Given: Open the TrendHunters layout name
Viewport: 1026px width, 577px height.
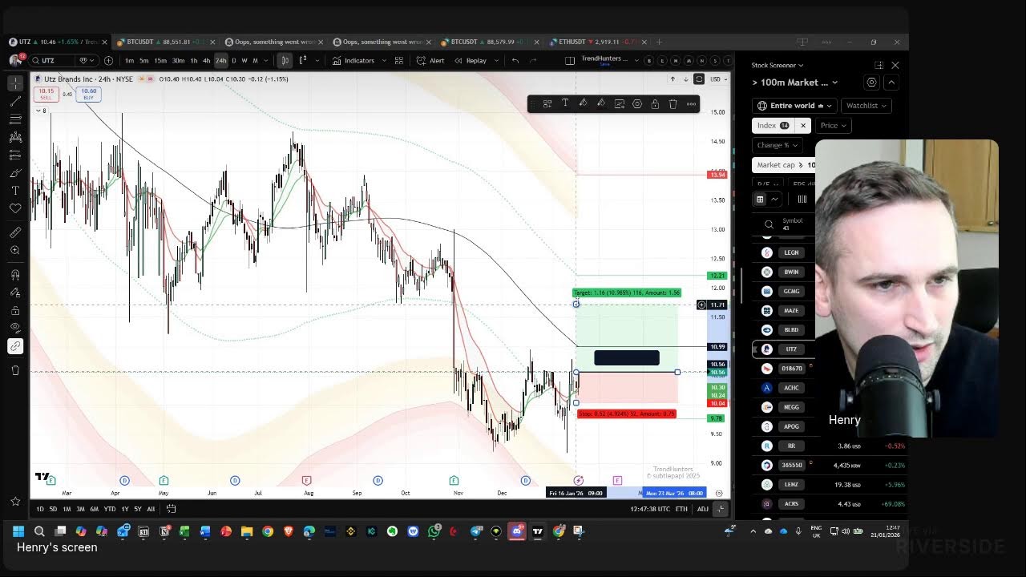Looking at the screenshot, I should click(x=604, y=59).
